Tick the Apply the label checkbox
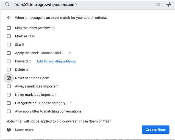175x140 pixels. click(9, 53)
